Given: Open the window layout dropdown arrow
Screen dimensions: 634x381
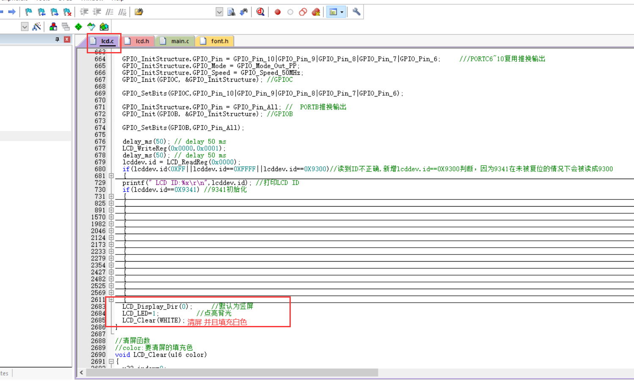Looking at the screenshot, I should coord(342,12).
